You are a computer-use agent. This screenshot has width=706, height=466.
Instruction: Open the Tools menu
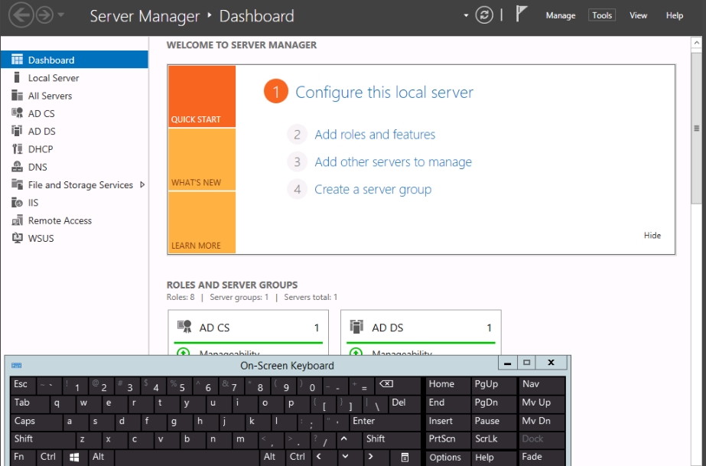602,15
